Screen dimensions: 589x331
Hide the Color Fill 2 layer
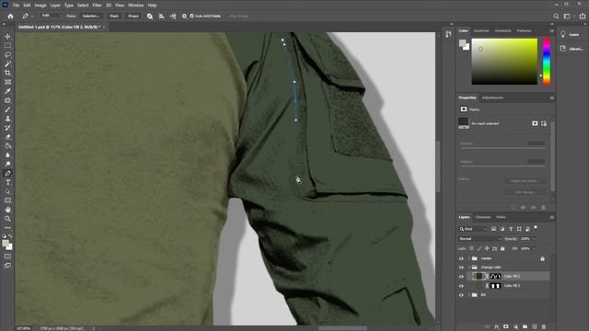coord(461,277)
